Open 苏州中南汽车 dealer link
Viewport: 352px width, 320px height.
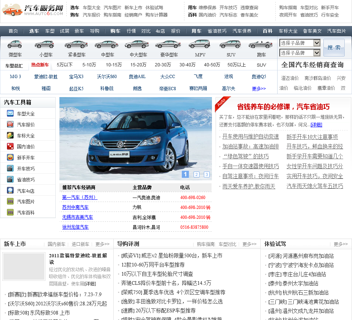76,207
